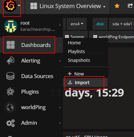
Task: Toggle the favorite star for this dashboard
Action: [117, 6]
